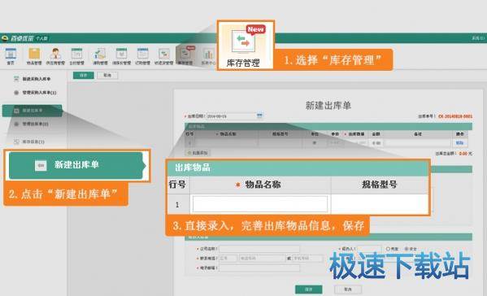This screenshot has width=487, height=296.
Task: Click the 备注 column header
Action: click(x=418, y=134)
